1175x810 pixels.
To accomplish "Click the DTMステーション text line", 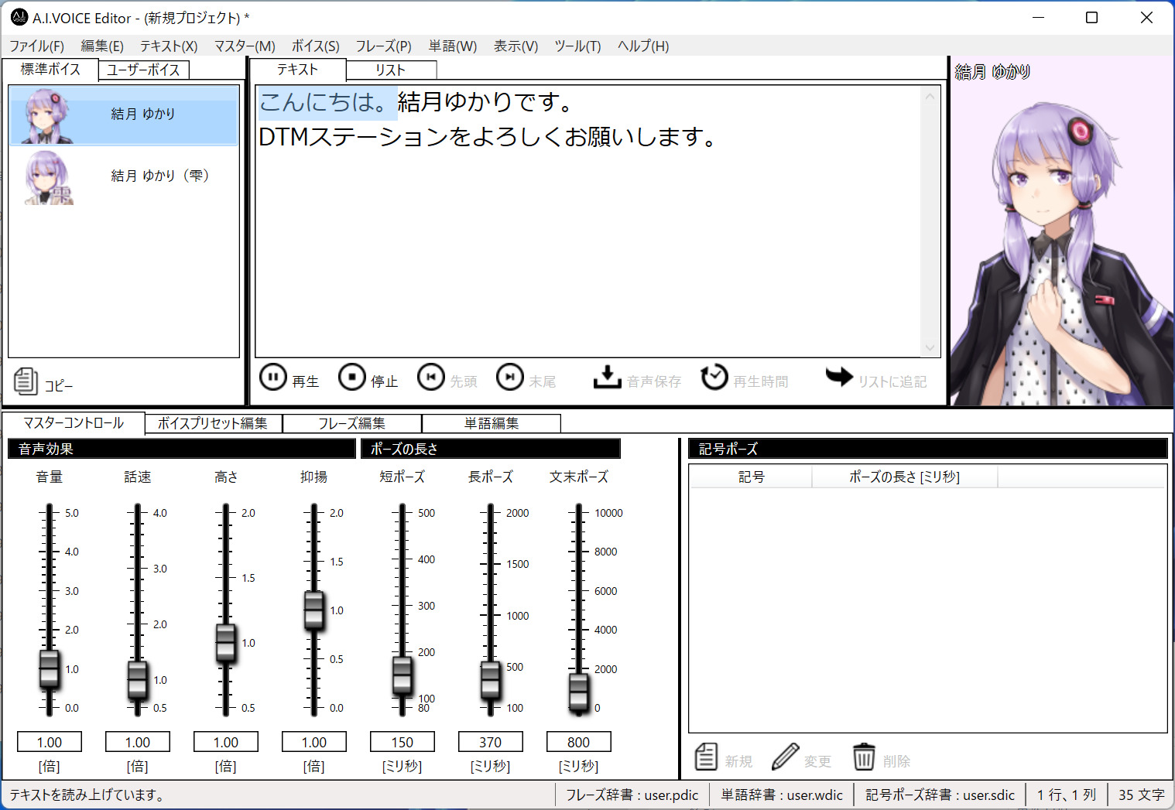I will click(x=488, y=137).
